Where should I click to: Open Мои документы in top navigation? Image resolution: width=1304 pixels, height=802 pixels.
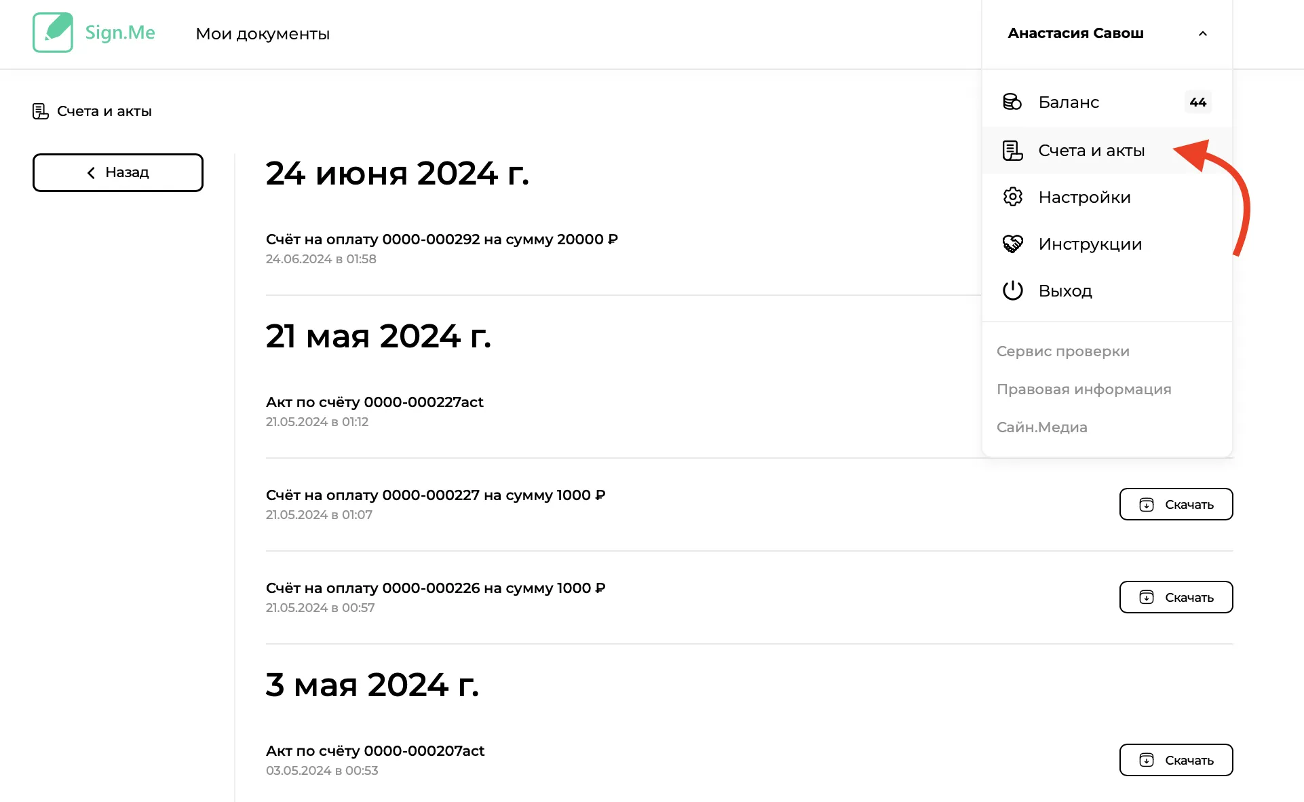pyautogui.click(x=263, y=34)
